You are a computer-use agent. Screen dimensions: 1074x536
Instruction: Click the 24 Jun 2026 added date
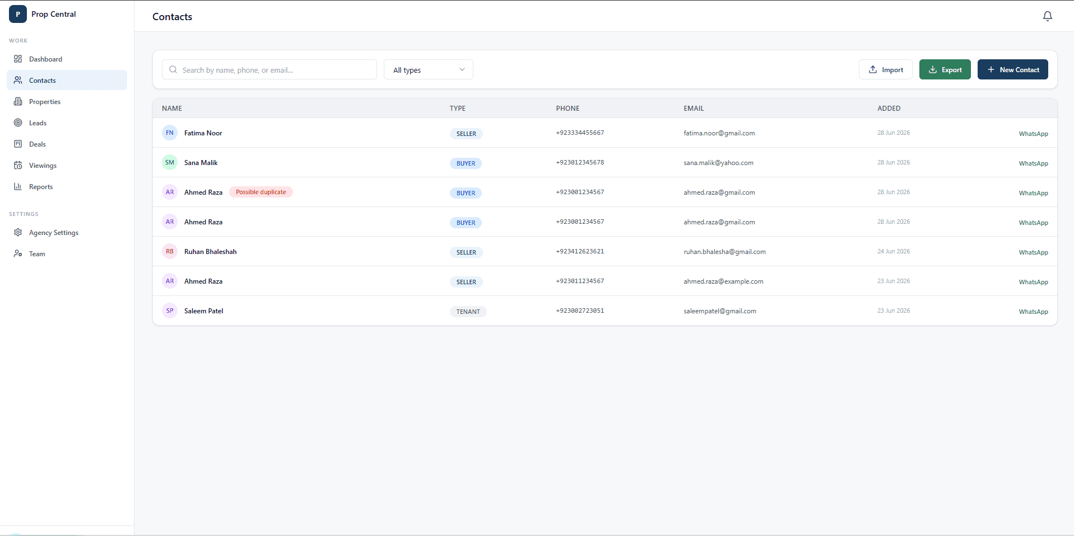tap(894, 251)
